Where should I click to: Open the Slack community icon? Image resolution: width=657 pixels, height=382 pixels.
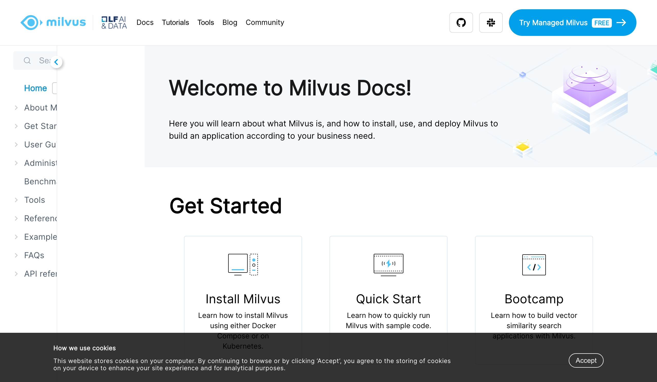(x=491, y=23)
